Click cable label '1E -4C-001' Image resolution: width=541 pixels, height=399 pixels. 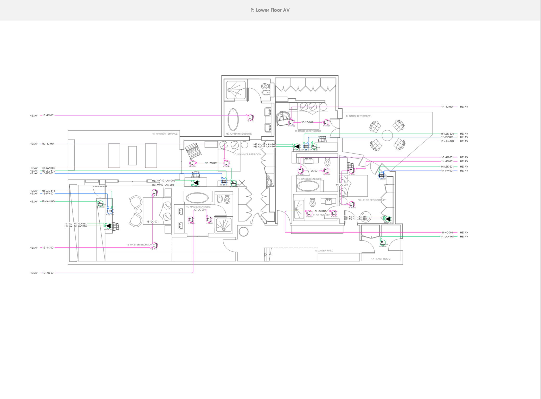(x=48, y=115)
